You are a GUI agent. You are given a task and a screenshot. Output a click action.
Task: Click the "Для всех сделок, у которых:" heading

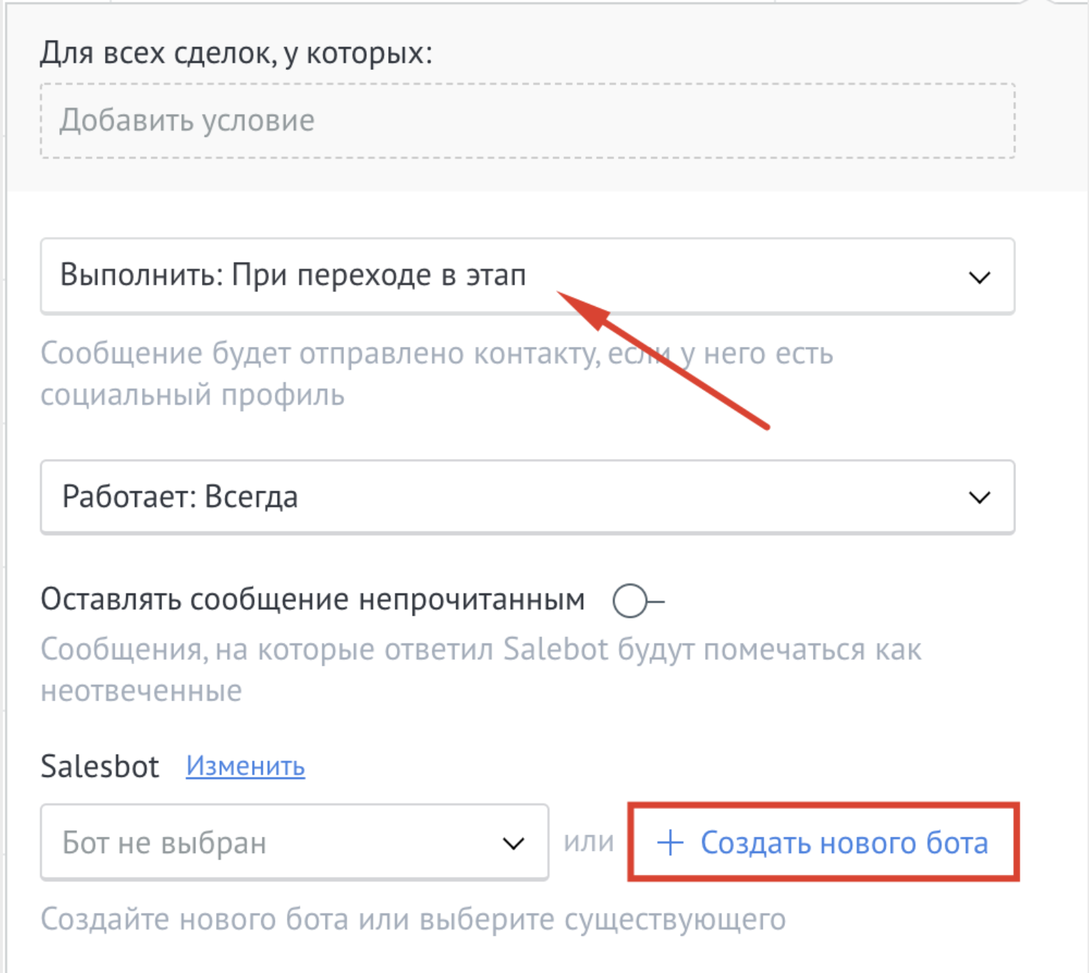tap(236, 53)
